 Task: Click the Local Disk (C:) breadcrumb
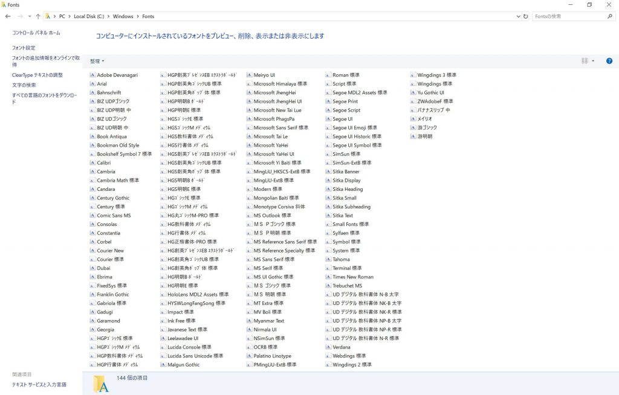89,16
